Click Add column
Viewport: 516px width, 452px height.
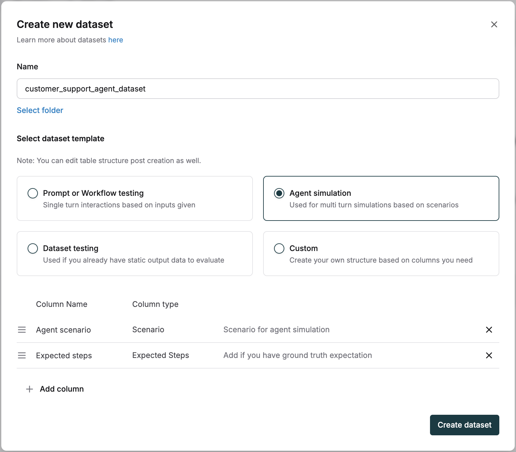(62, 389)
